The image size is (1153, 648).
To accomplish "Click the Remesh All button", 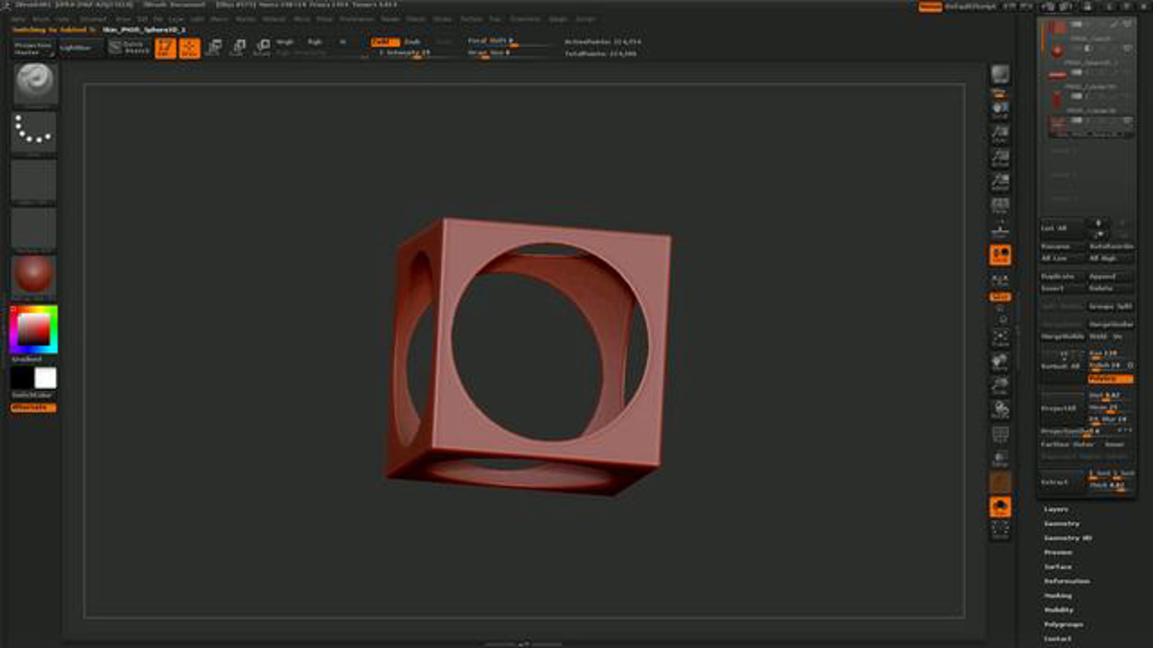I will point(1062,366).
